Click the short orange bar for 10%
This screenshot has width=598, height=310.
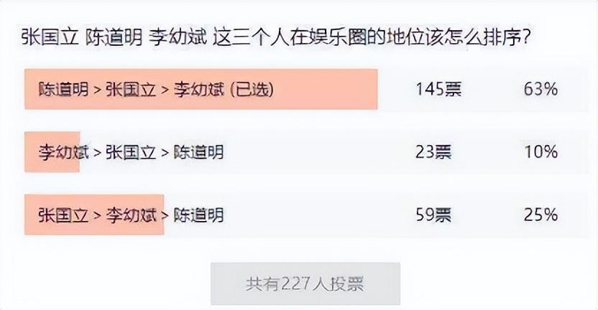click(x=52, y=152)
